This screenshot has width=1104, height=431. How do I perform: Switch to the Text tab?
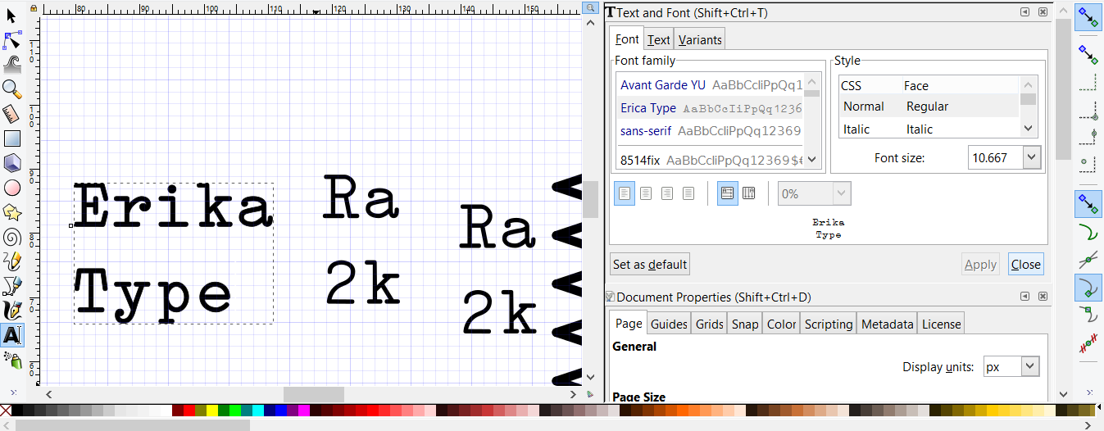[x=658, y=39]
